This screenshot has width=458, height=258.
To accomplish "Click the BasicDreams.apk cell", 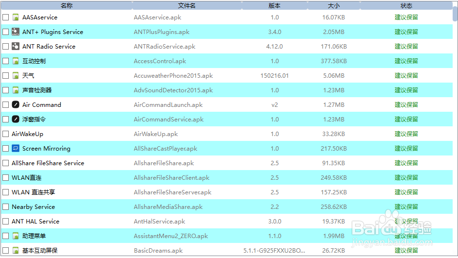I will click(158, 250).
